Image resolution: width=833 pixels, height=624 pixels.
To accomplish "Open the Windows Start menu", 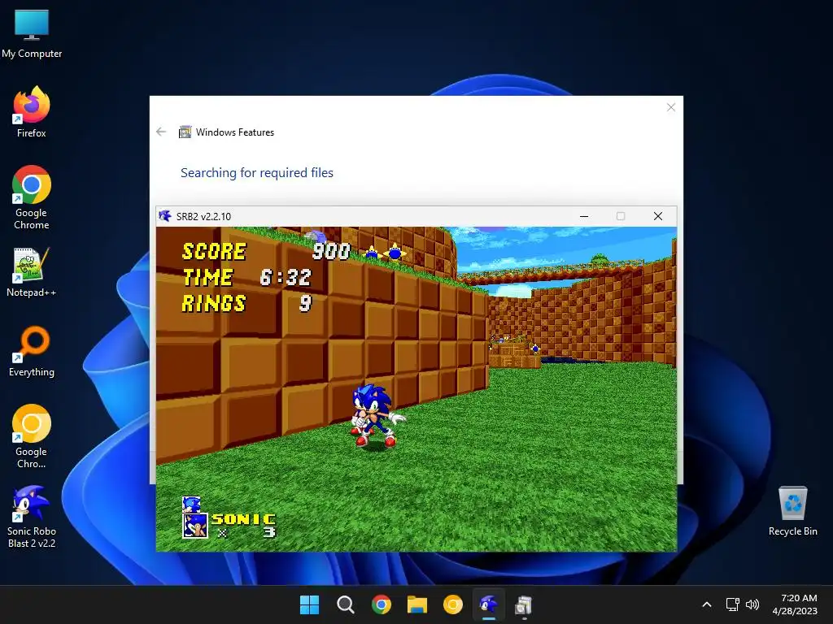I will click(310, 604).
